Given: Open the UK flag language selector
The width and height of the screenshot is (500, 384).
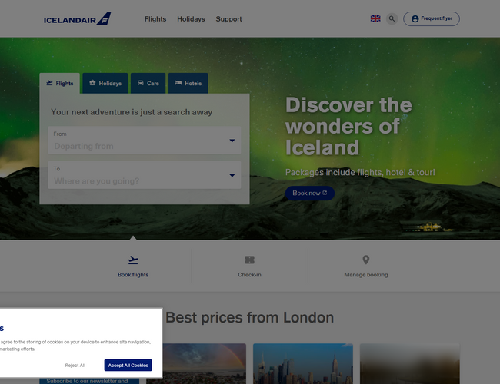Looking at the screenshot, I should coord(375,18).
